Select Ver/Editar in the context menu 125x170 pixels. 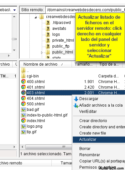(x=99, y=112)
